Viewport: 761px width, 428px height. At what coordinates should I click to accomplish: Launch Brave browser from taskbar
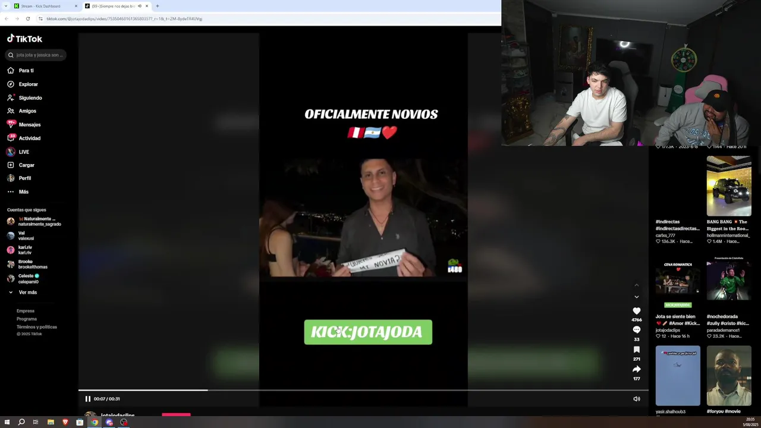click(65, 422)
